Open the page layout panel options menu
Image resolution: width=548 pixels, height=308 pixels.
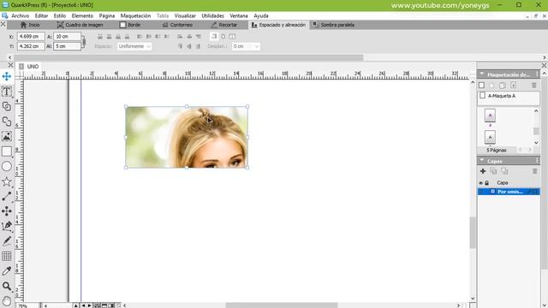tap(537, 74)
